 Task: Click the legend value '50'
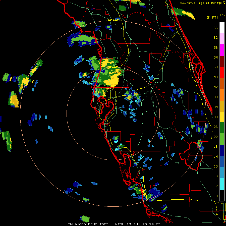click(x=216, y=67)
